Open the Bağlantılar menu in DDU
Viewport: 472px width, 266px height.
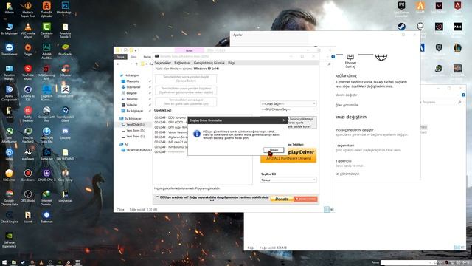coord(182,63)
